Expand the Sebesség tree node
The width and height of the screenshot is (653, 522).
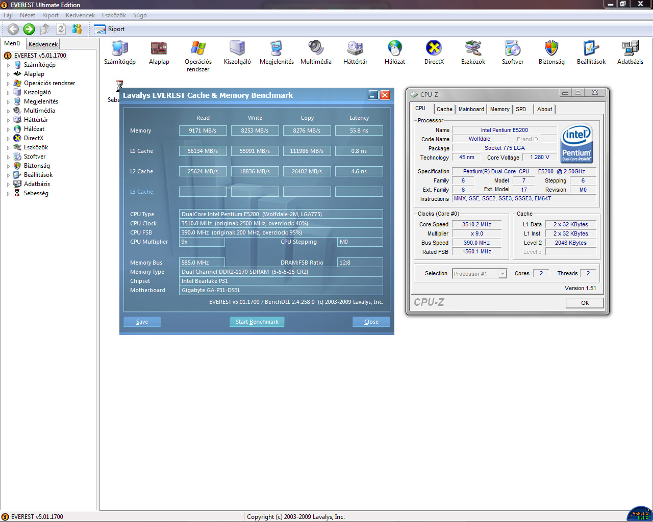[8, 194]
